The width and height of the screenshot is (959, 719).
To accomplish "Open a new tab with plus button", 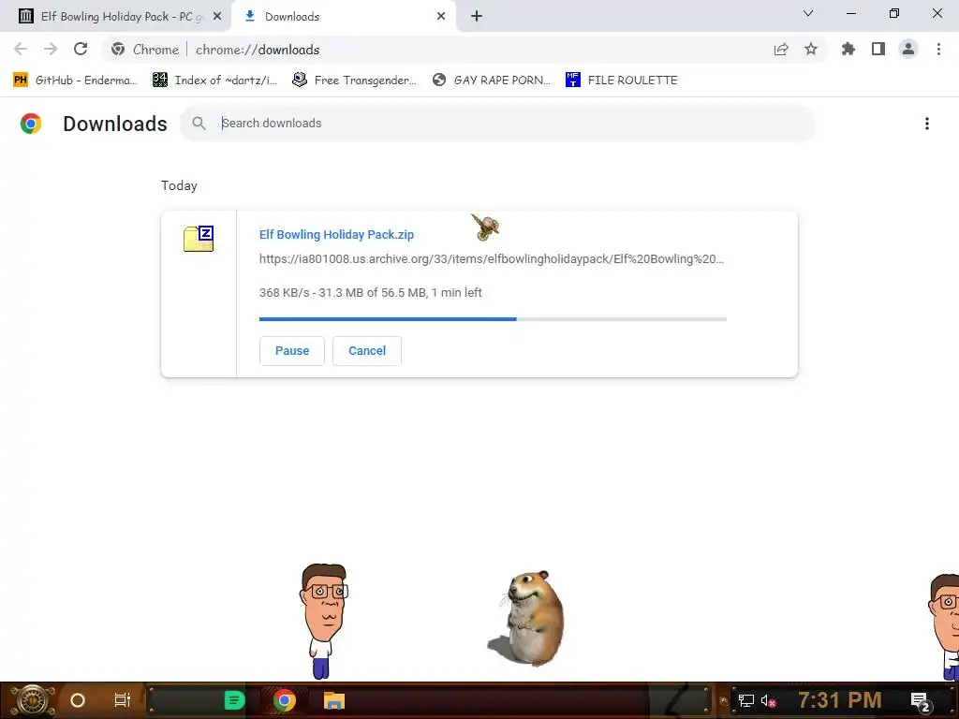I will click(477, 17).
